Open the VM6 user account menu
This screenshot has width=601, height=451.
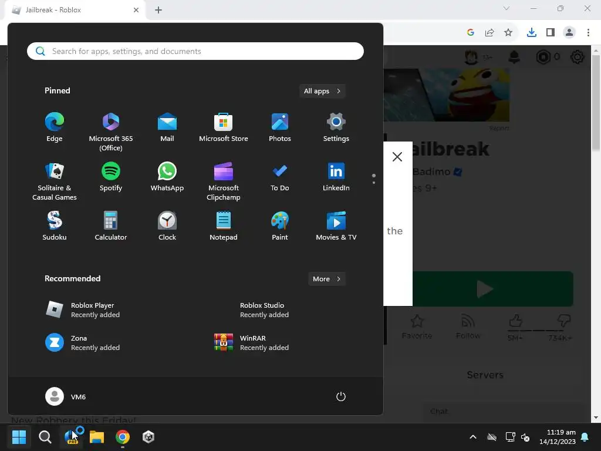66,396
